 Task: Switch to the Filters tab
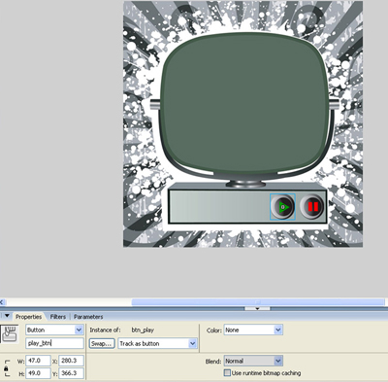click(58, 317)
